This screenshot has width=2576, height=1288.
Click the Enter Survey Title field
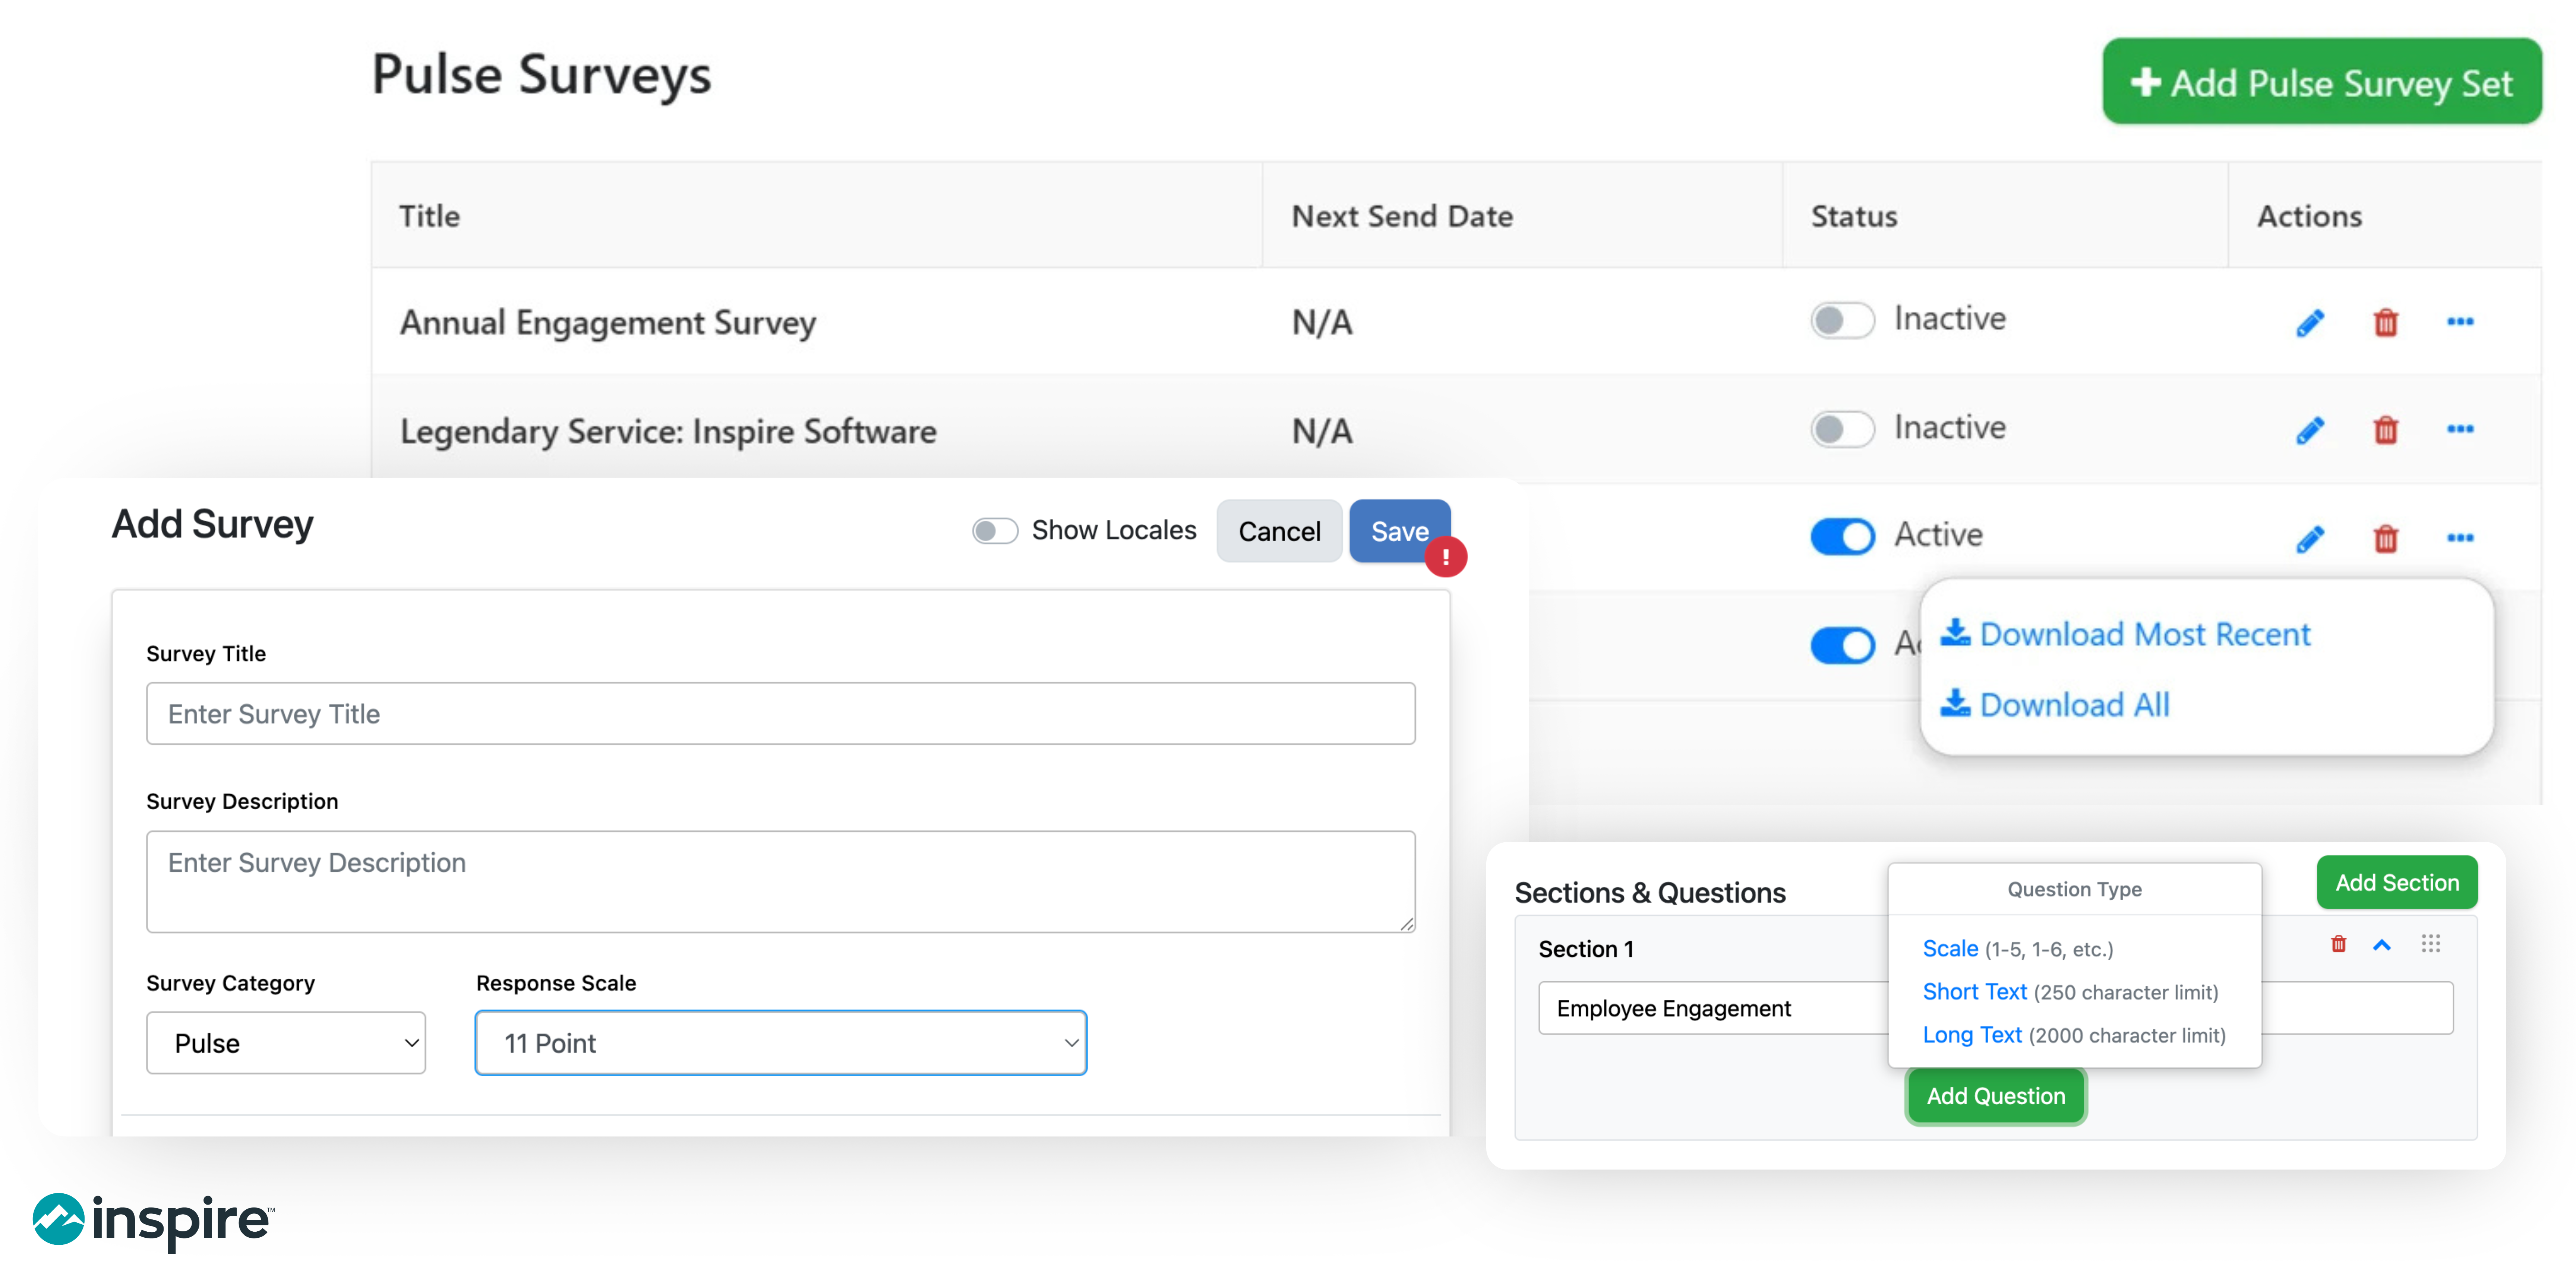pos(780,713)
